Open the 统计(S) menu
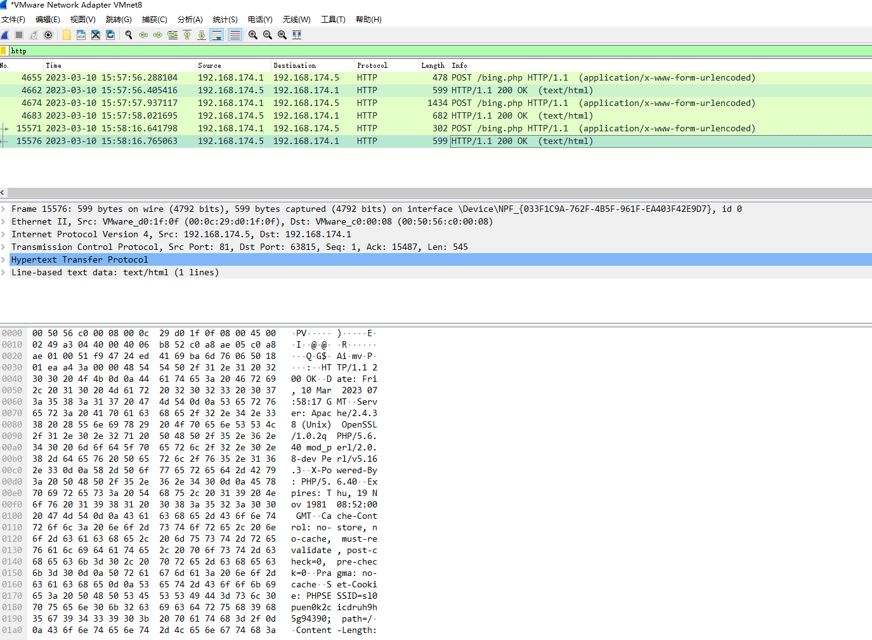 pos(225,20)
